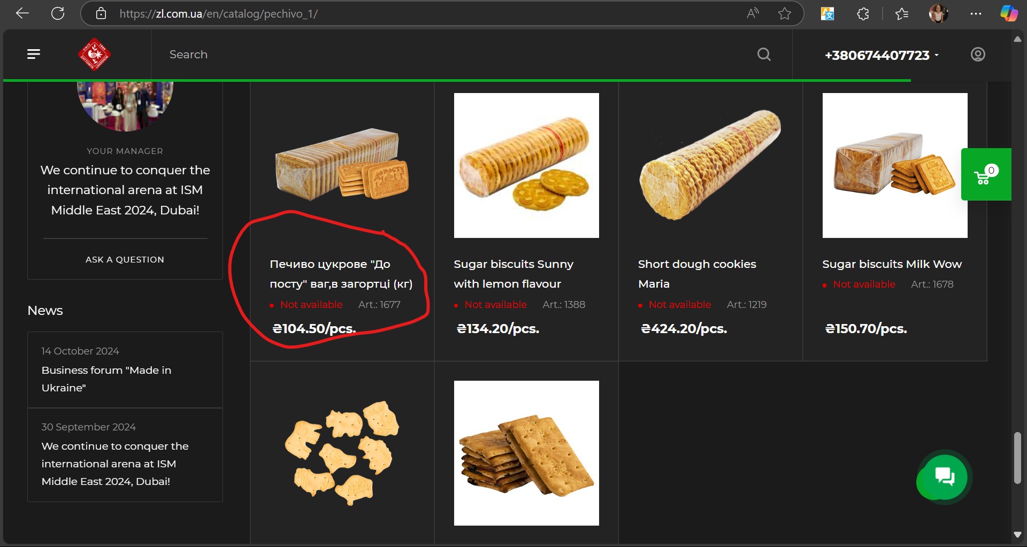Screen dimensions: 1027x547
Task: Open the green live chat bubble
Action: click(x=944, y=476)
